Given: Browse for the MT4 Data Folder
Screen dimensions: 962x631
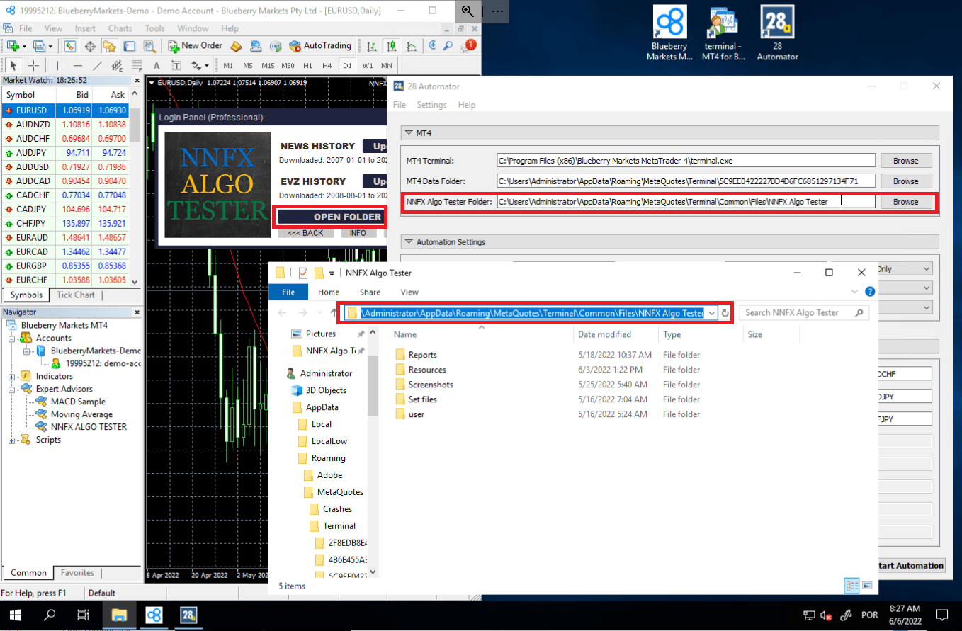Looking at the screenshot, I should coord(905,181).
